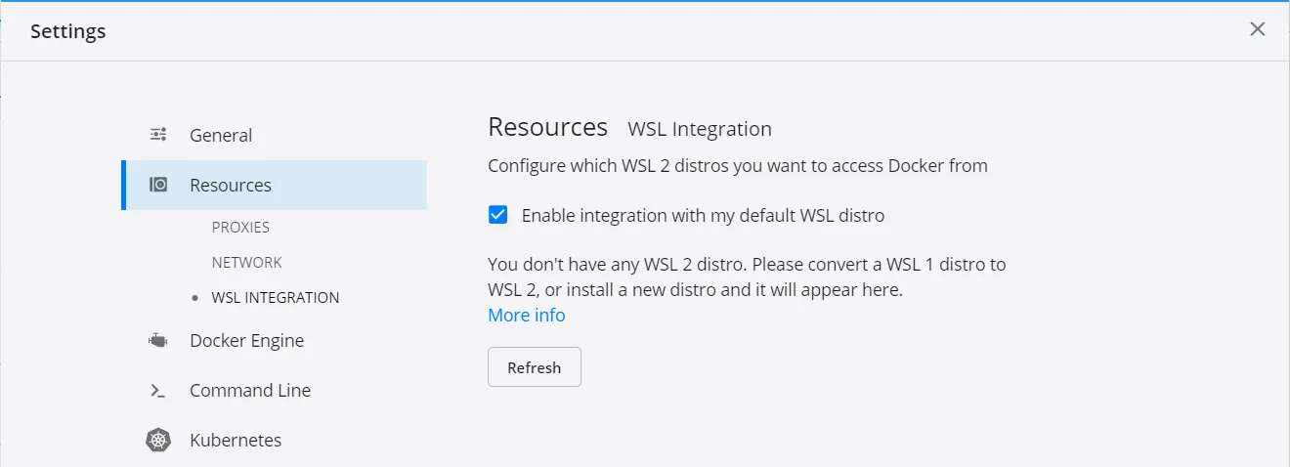Uncheck the default WSL distro integration checkbox
The image size is (1290, 467).
coord(498,215)
